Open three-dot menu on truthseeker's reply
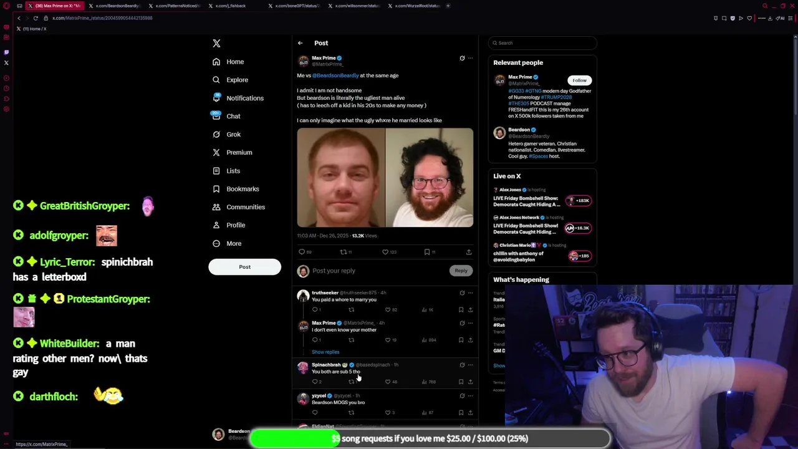798x449 pixels. tap(471, 293)
